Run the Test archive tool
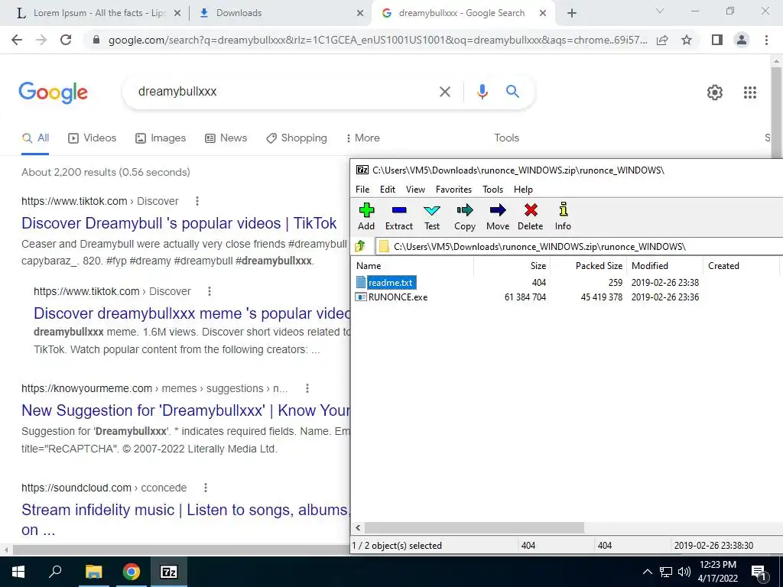The width and height of the screenshot is (783, 587). (x=432, y=216)
